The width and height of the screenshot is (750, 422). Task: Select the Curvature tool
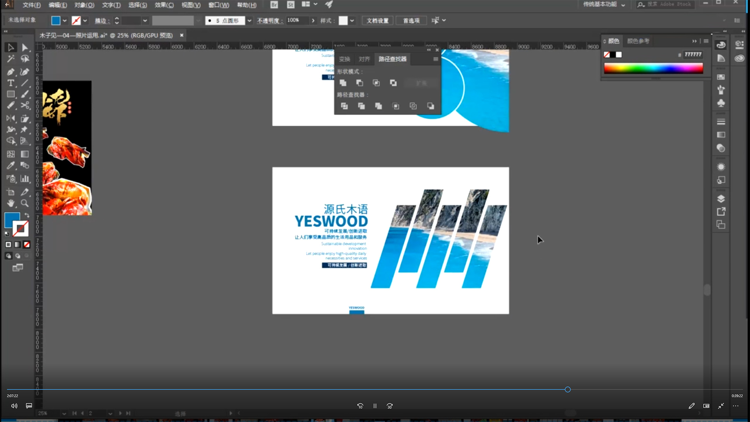[x=25, y=72]
